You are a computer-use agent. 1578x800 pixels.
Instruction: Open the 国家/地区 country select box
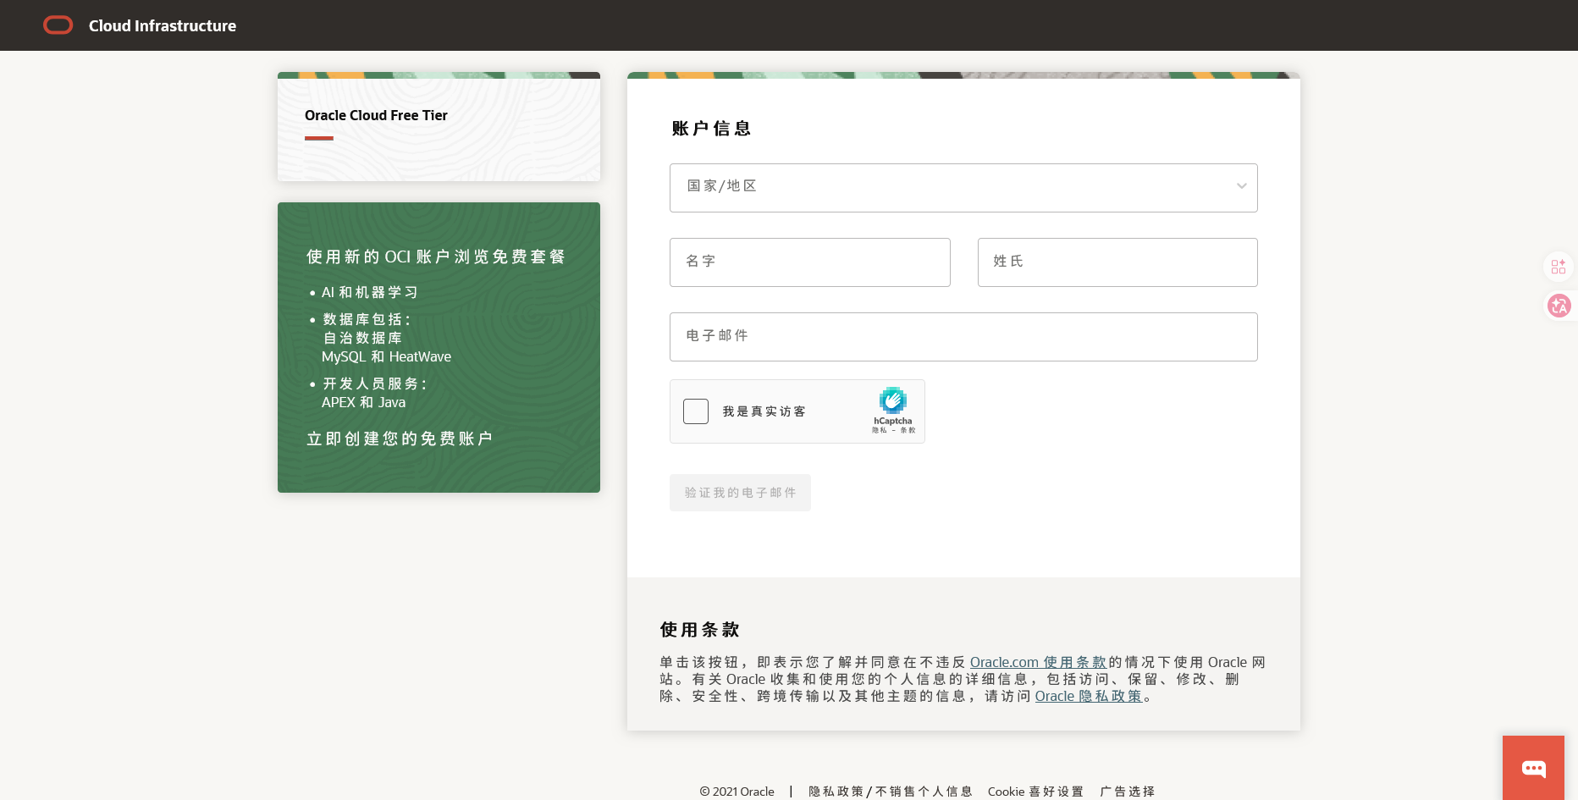click(x=963, y=188)
